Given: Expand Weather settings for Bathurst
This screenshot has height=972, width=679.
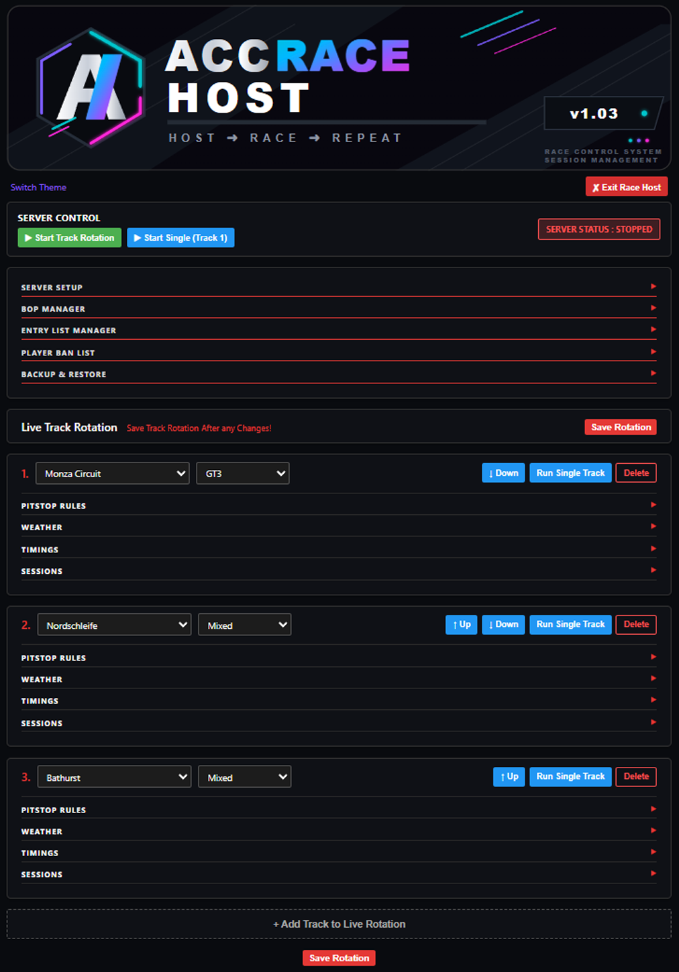Looking at the screenshot, I should pyautogui.click(x=339, y=832).
